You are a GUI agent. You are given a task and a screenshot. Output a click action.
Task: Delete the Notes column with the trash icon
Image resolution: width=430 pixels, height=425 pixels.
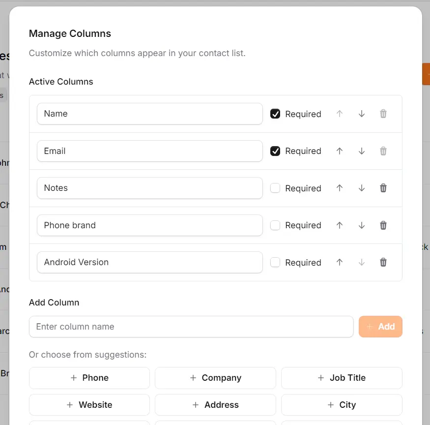point(383,188)
